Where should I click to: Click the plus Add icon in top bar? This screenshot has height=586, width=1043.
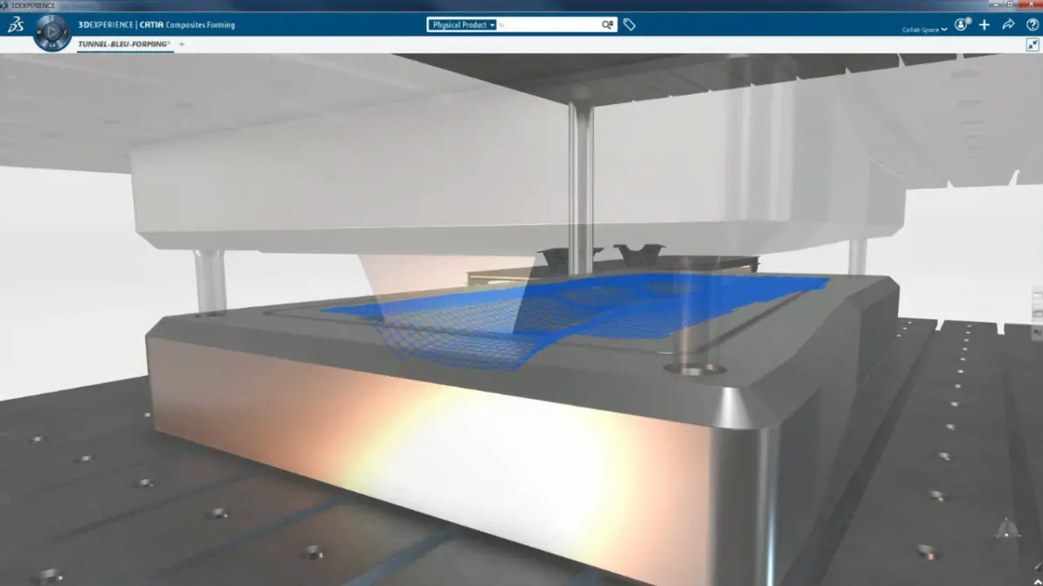coord(984,25)
